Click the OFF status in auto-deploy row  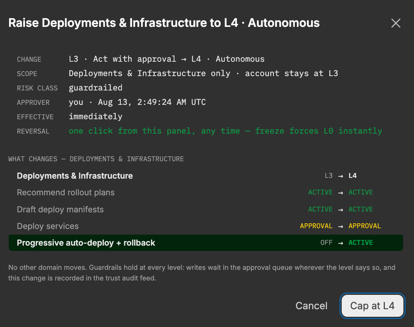pyautogui.click(x=326, y=243)
